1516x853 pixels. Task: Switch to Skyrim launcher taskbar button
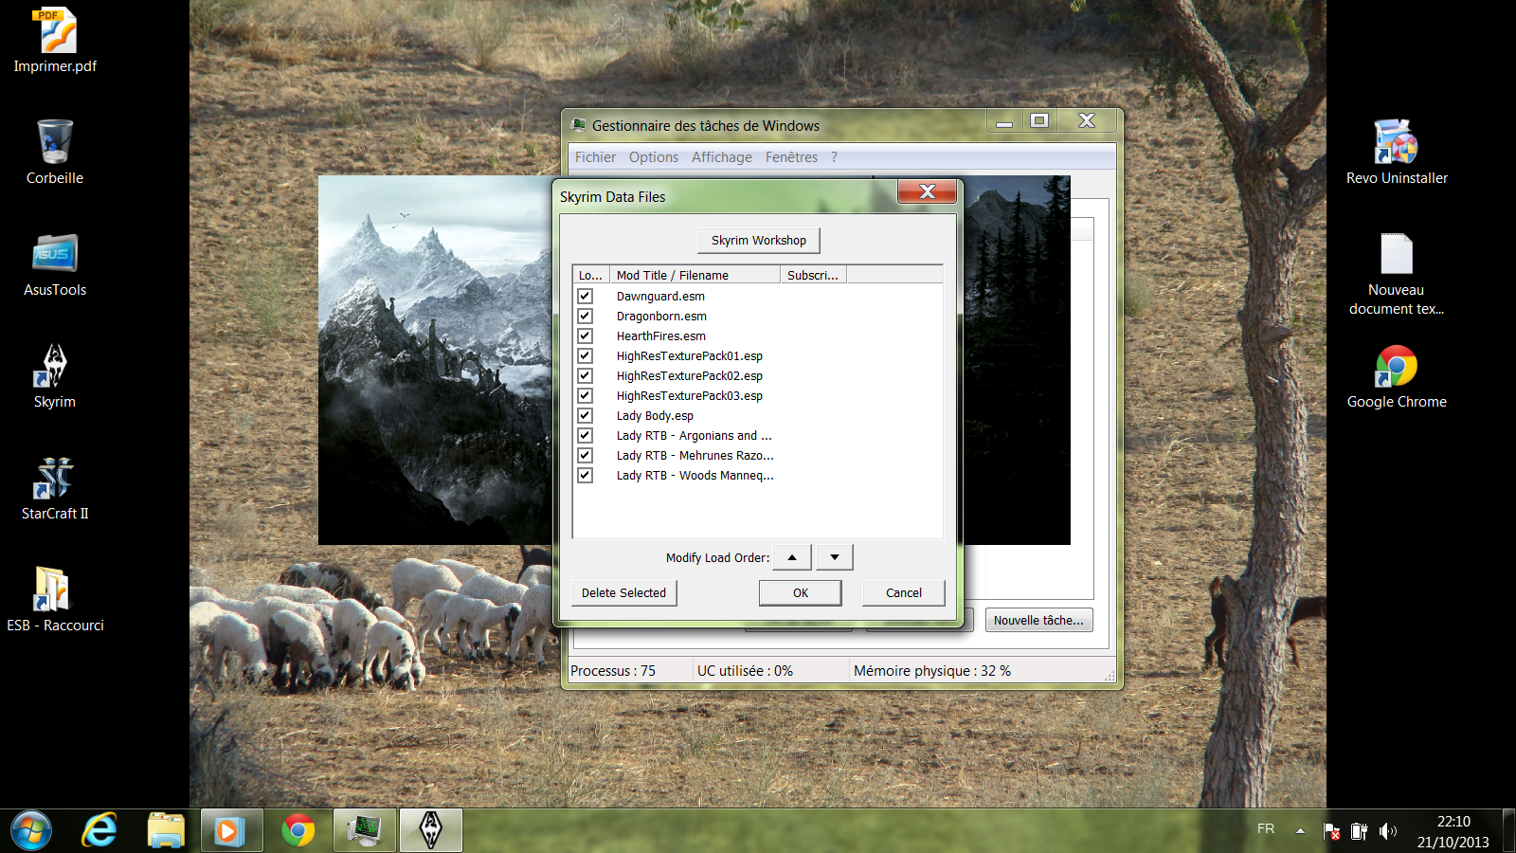coord(431,831)
